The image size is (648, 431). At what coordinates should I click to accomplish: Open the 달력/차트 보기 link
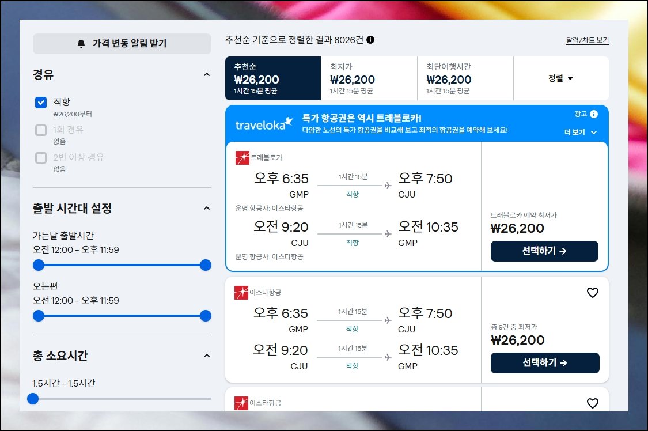point(588,40)
